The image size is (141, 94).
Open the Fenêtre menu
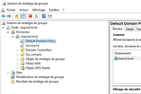point(54,10)
